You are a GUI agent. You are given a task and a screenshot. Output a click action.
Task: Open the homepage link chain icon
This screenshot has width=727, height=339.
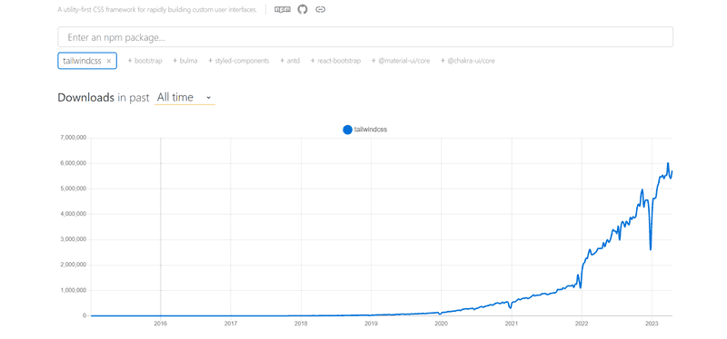click(320, 9)
